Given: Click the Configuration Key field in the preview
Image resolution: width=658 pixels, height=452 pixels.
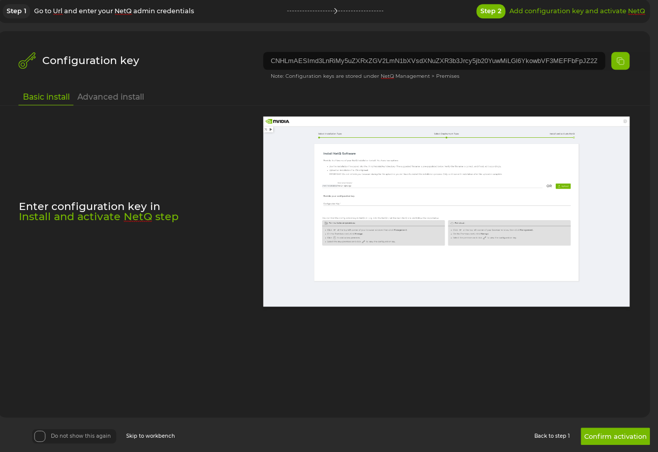Looking at the screenshot, I should coord(446,203).
